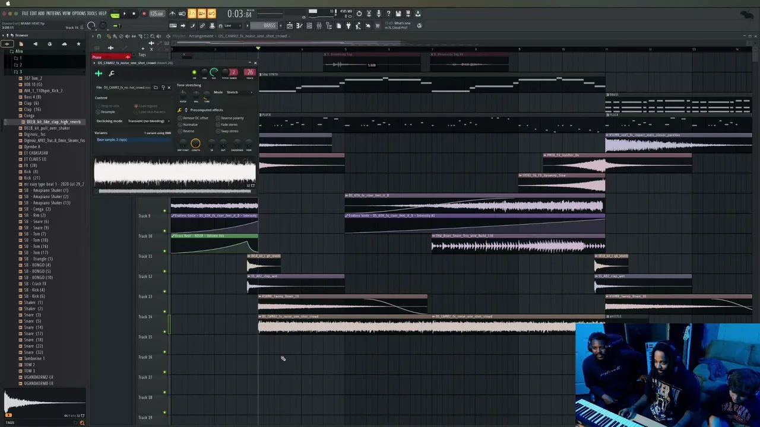Select the browser files tab icon

(21, 44)
